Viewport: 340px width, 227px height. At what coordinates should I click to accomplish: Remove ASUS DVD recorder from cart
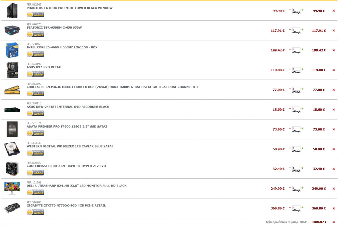click(x=333, y=110)
